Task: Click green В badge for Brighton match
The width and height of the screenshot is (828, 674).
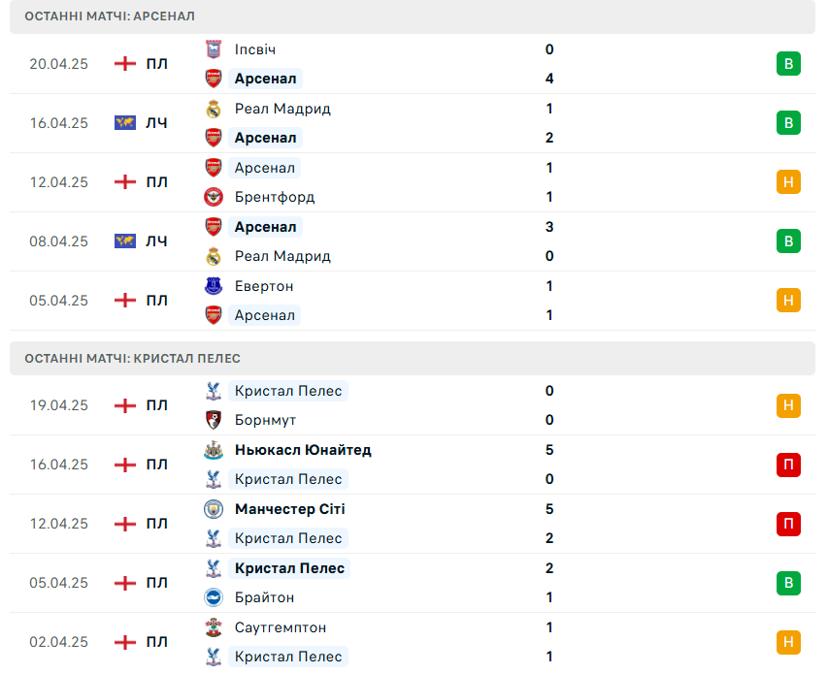Action: click(788, 583)
